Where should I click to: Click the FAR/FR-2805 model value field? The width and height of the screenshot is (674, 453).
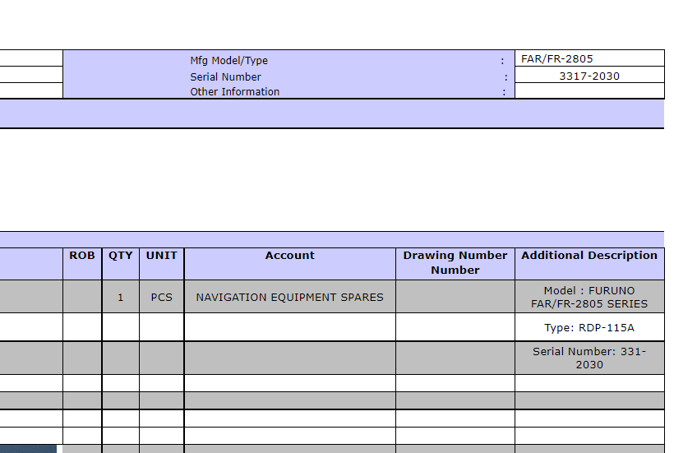tap(589, 59)
